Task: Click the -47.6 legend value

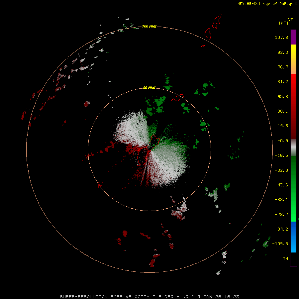Action: click(x=281, y=185)
